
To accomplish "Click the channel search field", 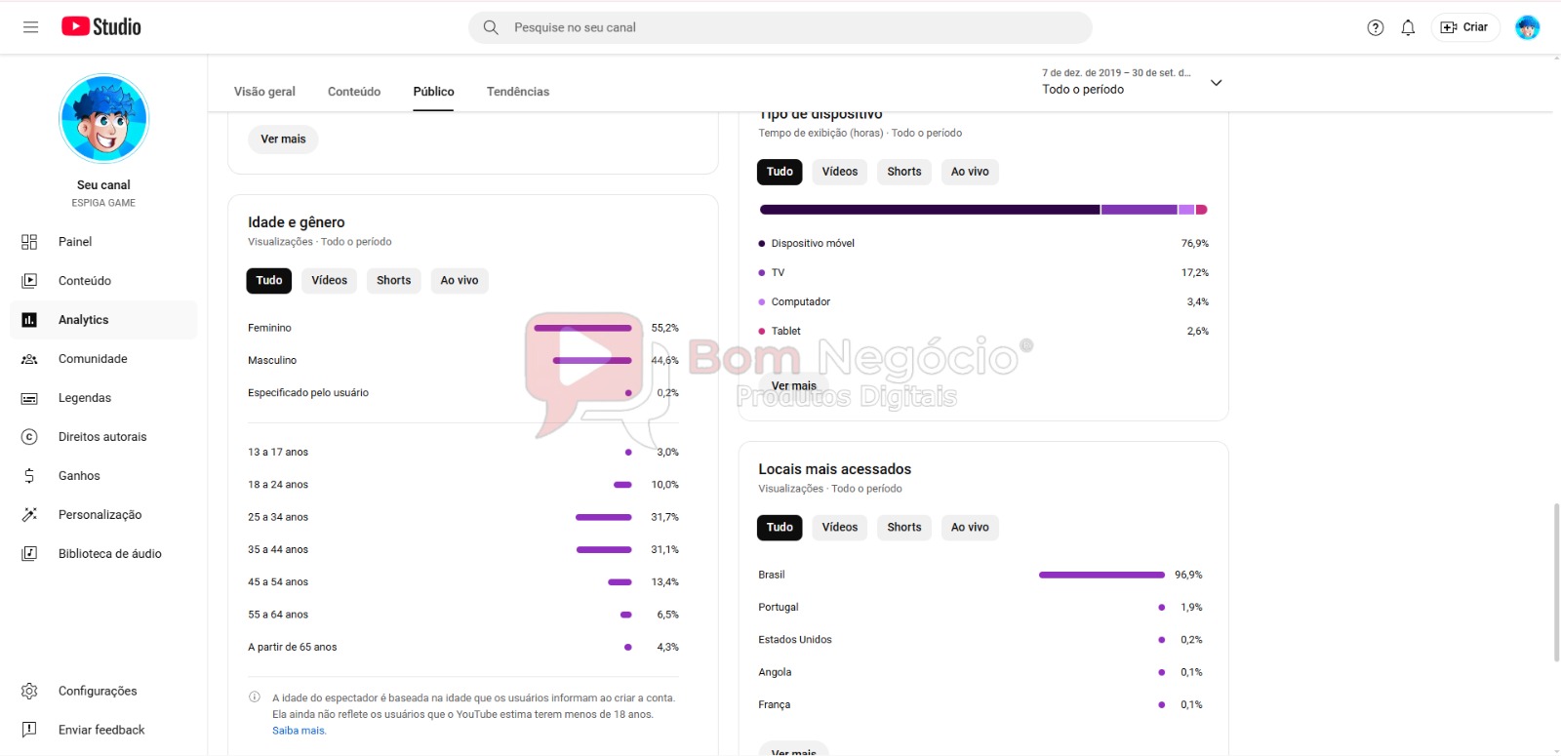I will click(x=780, y=27).
